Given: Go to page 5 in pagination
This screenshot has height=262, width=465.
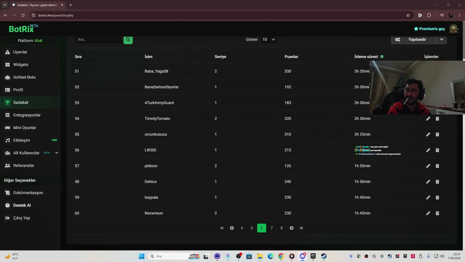Looking at the screenshot, I should [252, 228].
